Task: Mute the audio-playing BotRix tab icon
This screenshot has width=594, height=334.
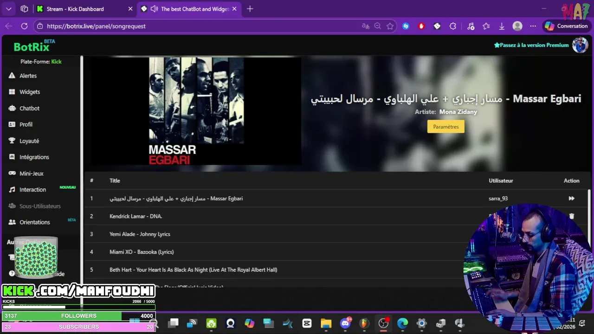Action: pyautogui.click(x=154, y=9)
